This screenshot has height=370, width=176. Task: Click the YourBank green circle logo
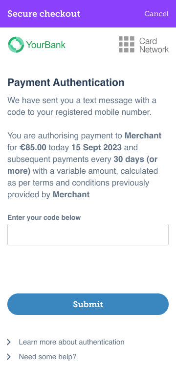[x=16, y=44]
